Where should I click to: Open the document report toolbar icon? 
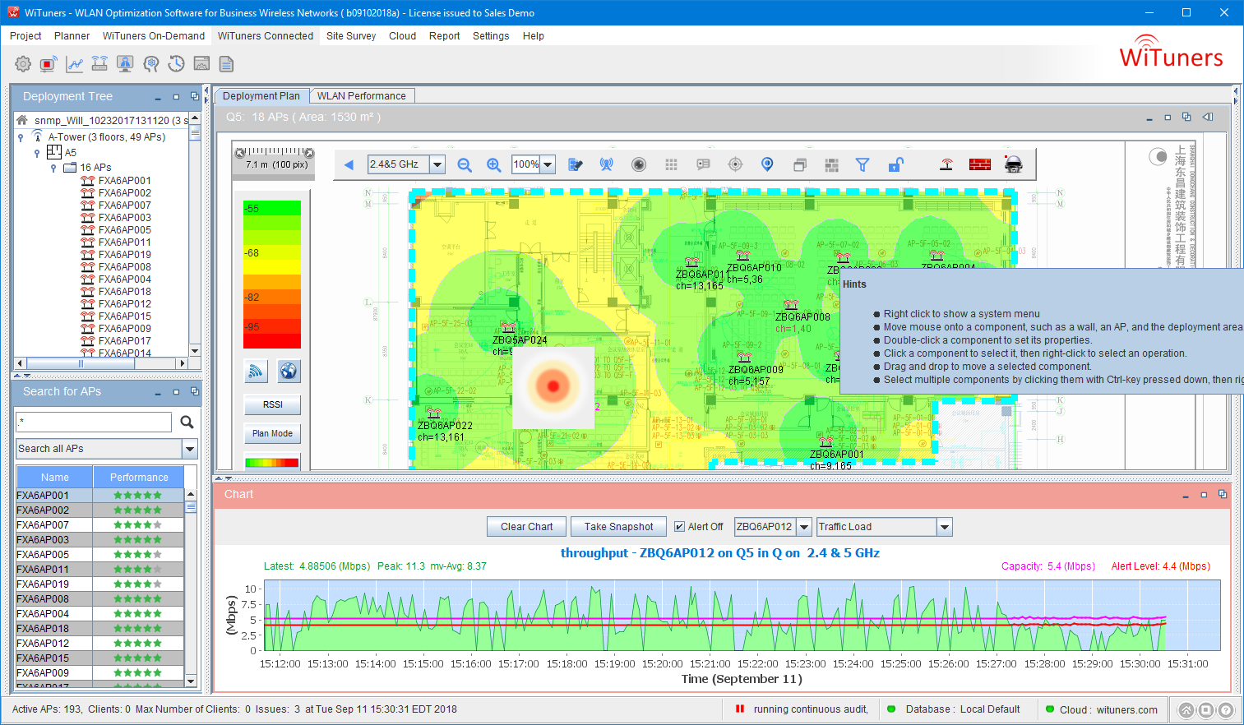(x=227, y=64)
